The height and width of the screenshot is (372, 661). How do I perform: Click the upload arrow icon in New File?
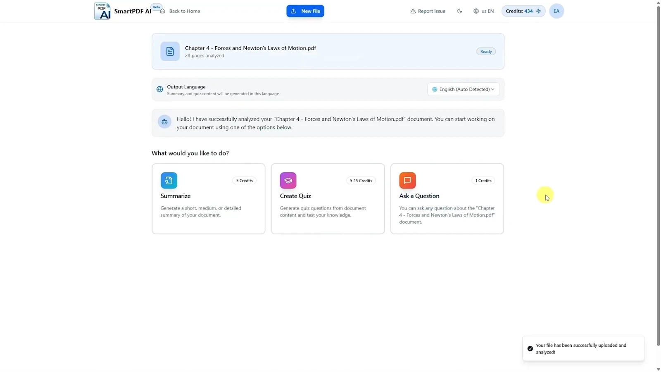point(293,11)
